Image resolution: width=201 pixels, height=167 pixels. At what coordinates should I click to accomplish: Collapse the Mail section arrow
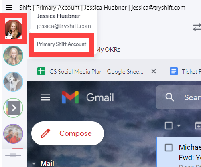[34, 163]
